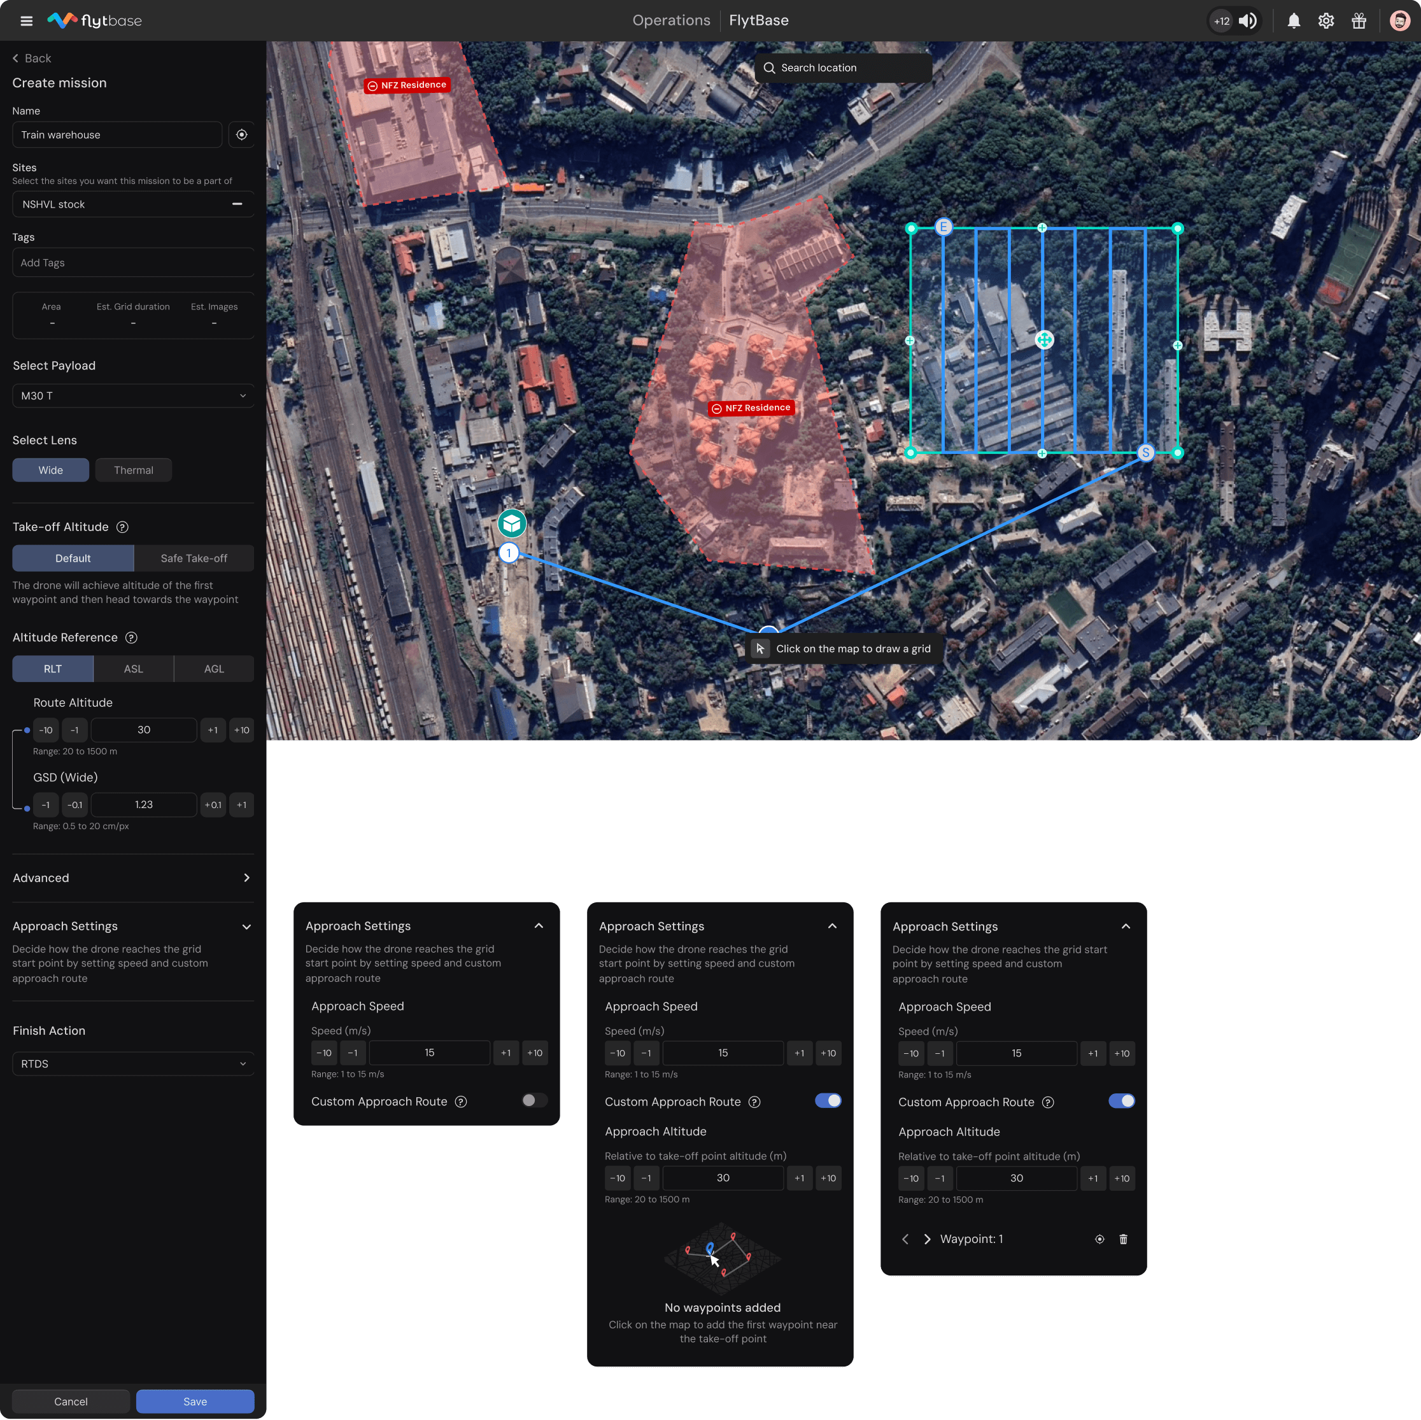1421x1420 pixels.
Task: Choose Safe Take-off altitude mode
Action: click(x=194, y=558)
